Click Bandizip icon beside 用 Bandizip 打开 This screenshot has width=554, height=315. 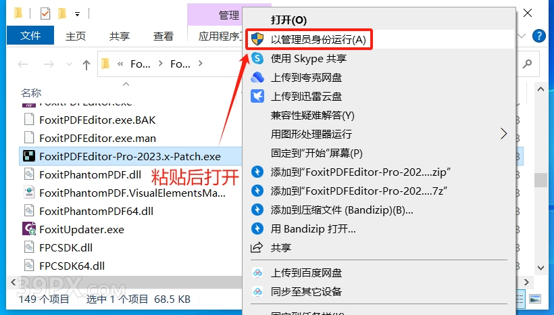pos(257,228)
